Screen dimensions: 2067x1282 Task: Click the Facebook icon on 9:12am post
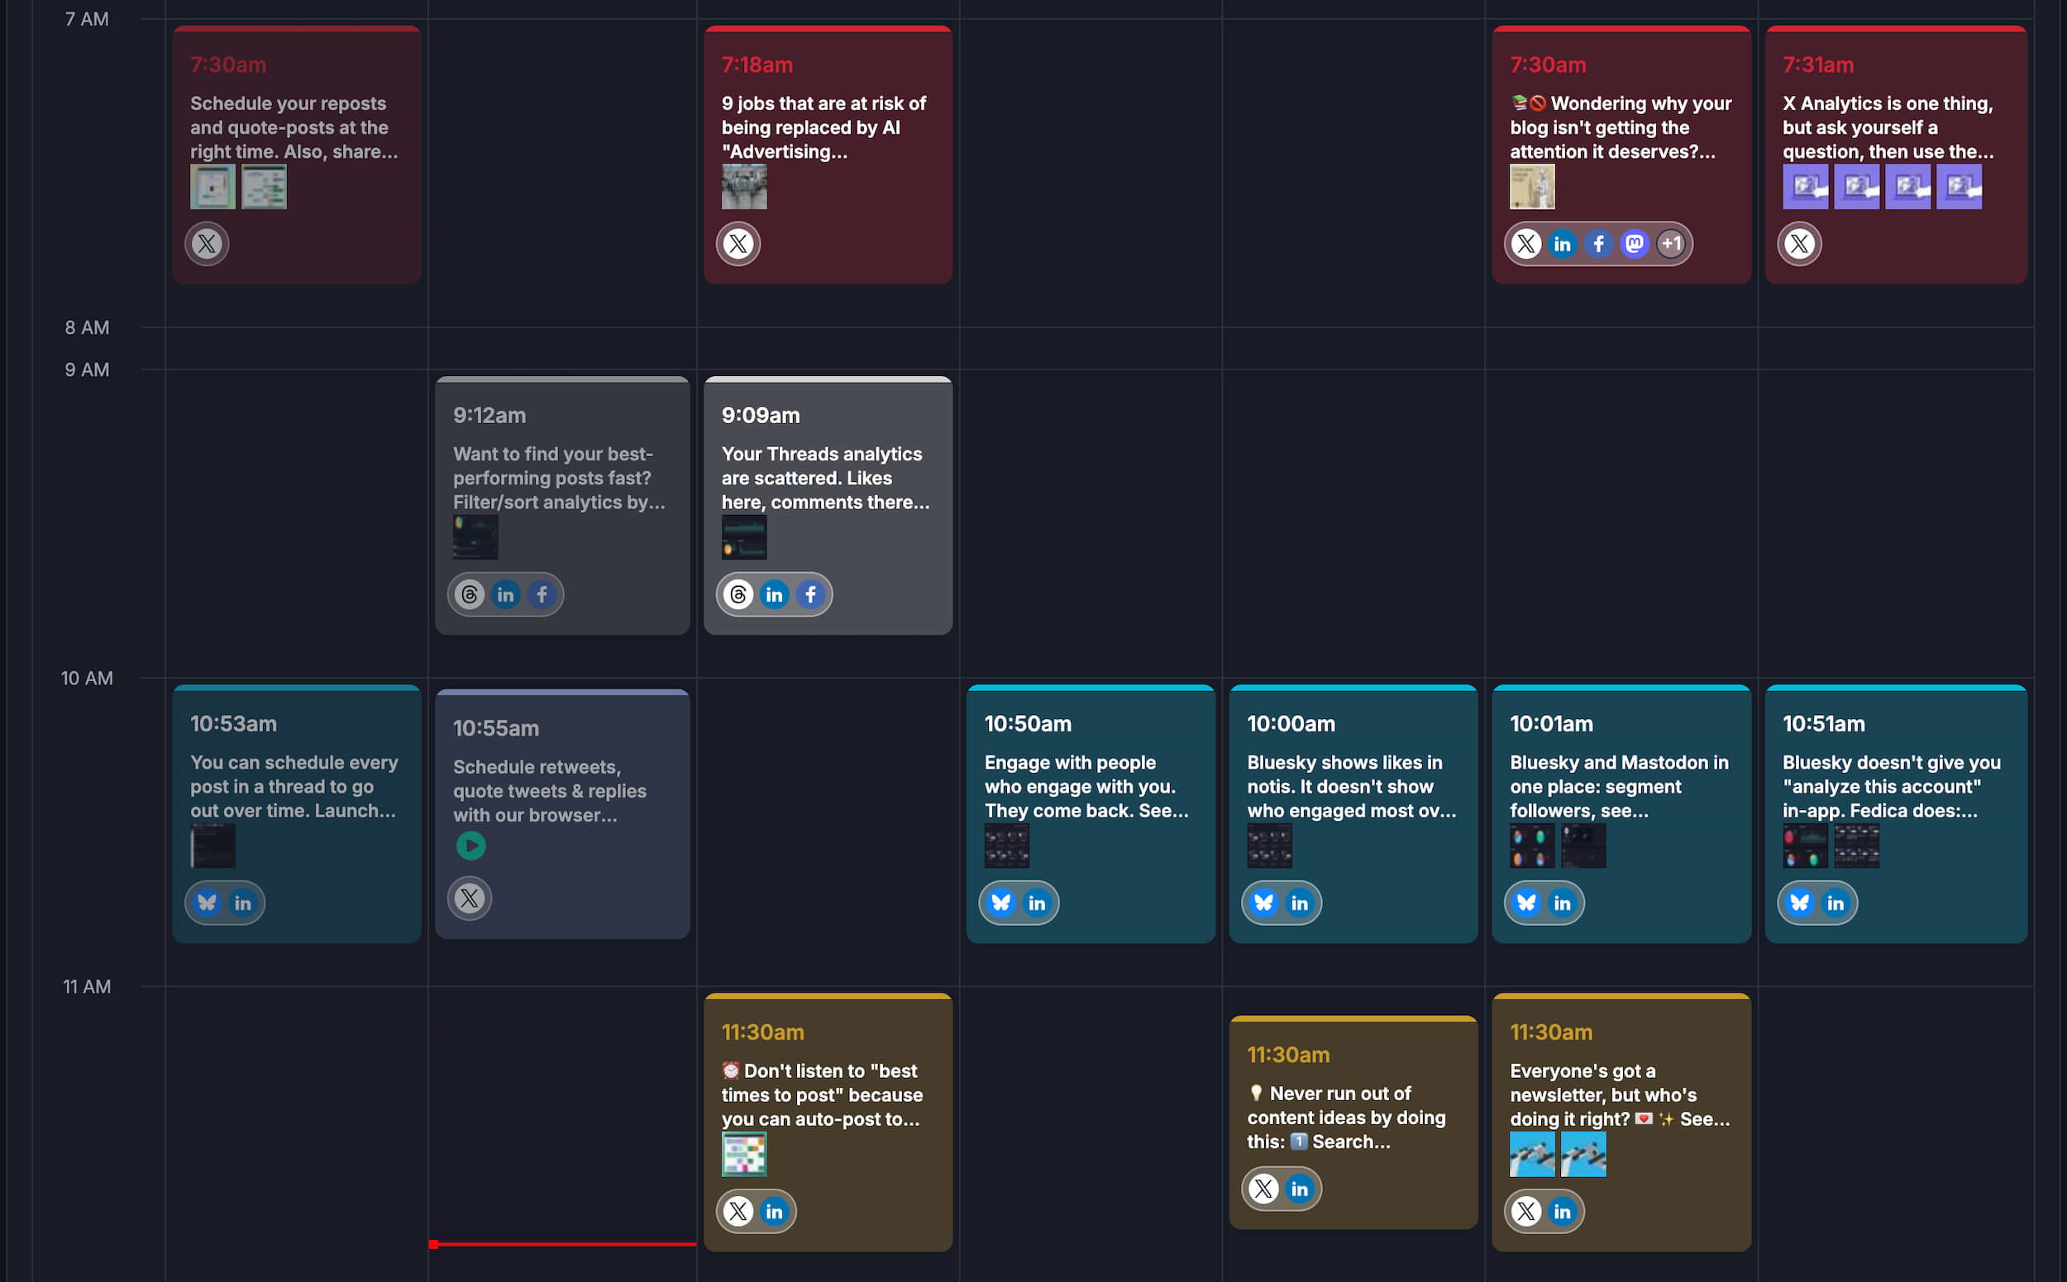pos(541,594)
